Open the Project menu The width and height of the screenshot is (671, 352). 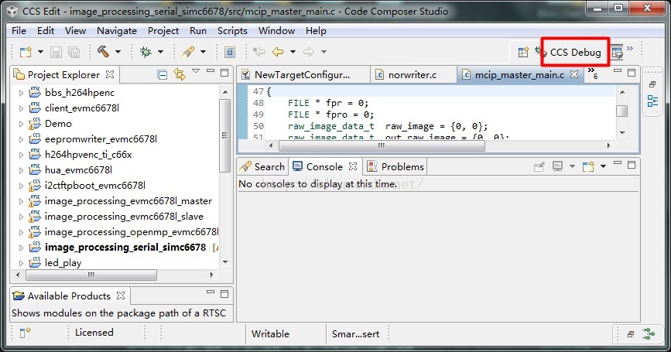pos(163,31)
